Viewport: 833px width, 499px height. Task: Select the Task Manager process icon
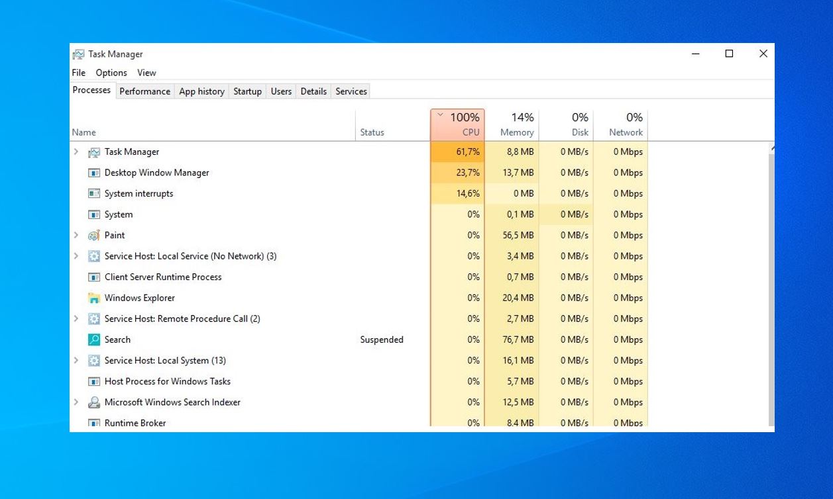(93, 152)
